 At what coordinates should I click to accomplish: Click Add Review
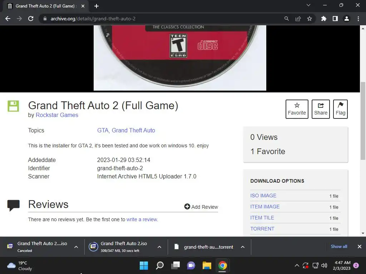(x=201, y=207)
